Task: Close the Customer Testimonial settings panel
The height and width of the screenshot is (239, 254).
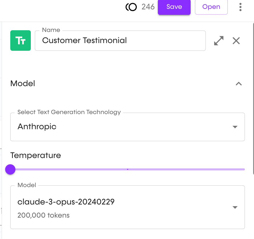Action: click(x=236, y=41)
